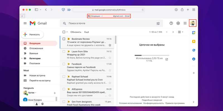Open Google Tasks side panel icon
The width and height of the screenshot is (223, 111).
tap(193, 50)
